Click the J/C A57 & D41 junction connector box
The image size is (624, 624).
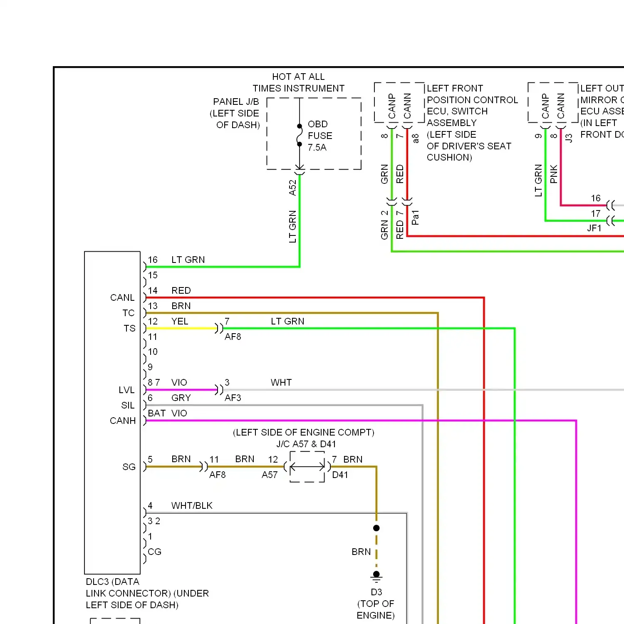coord(307,467)
